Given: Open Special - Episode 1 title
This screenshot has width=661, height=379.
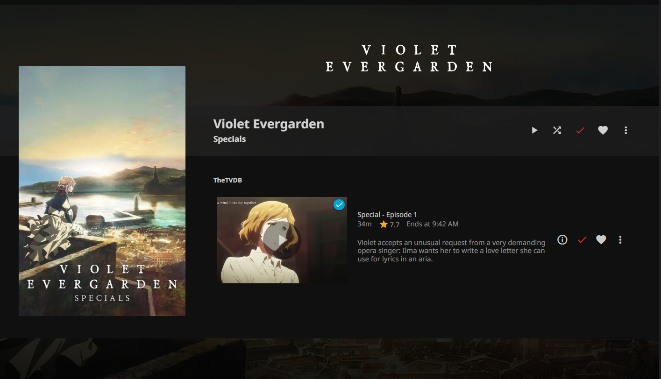Looking at the screenshot, I should (x=387, y=215).
